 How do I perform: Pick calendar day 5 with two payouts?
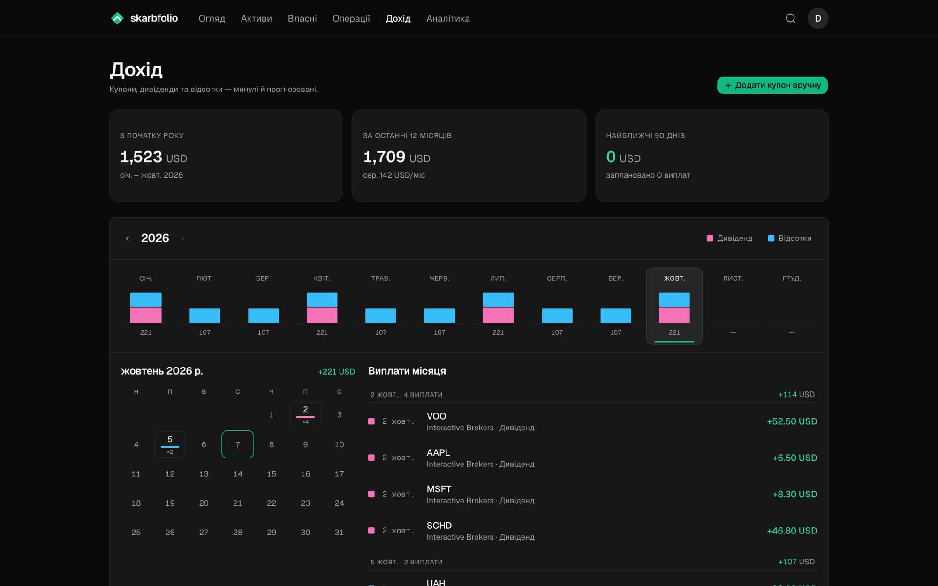click(x=170, y=444)
